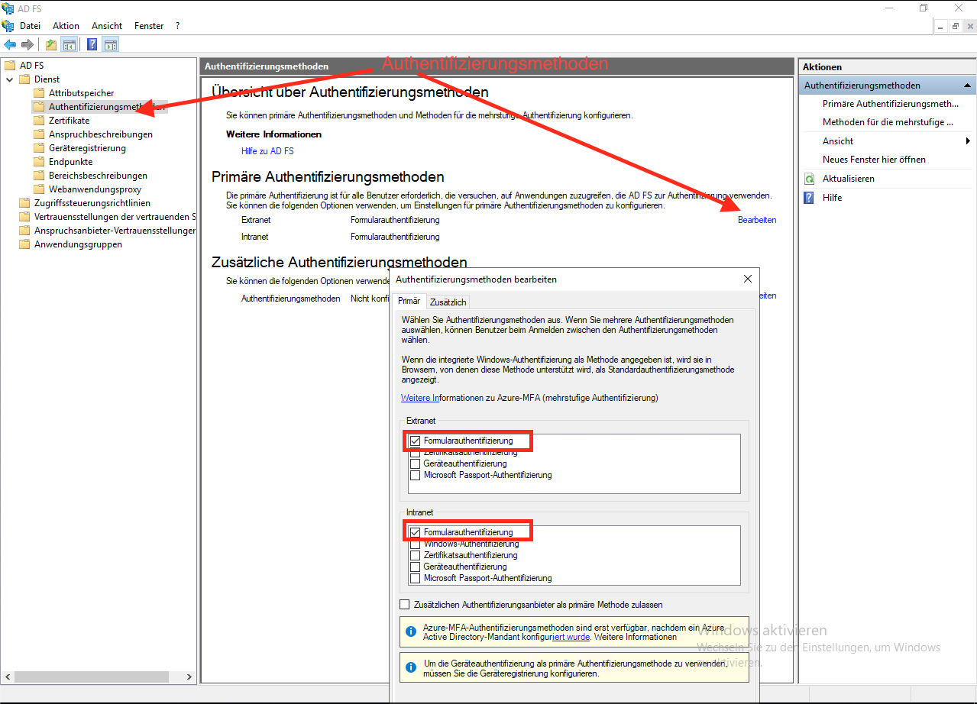Click Neues Fenster hier öffnen action
Viewport: 977px width, 704px height.
click(x=874, y=160)
